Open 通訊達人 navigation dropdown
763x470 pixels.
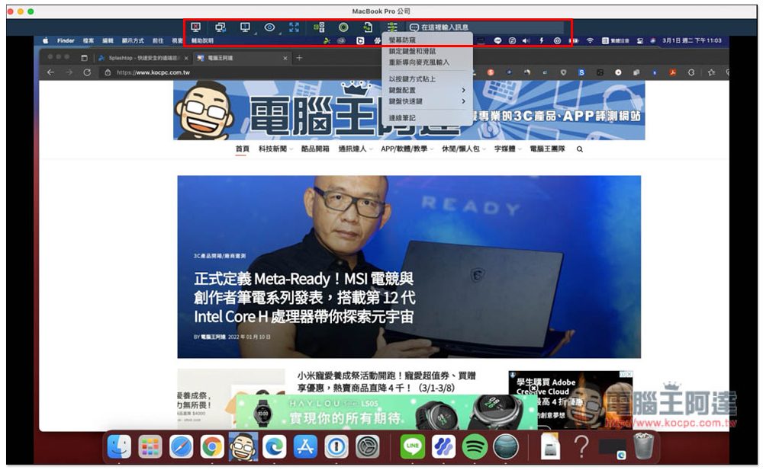356,149
